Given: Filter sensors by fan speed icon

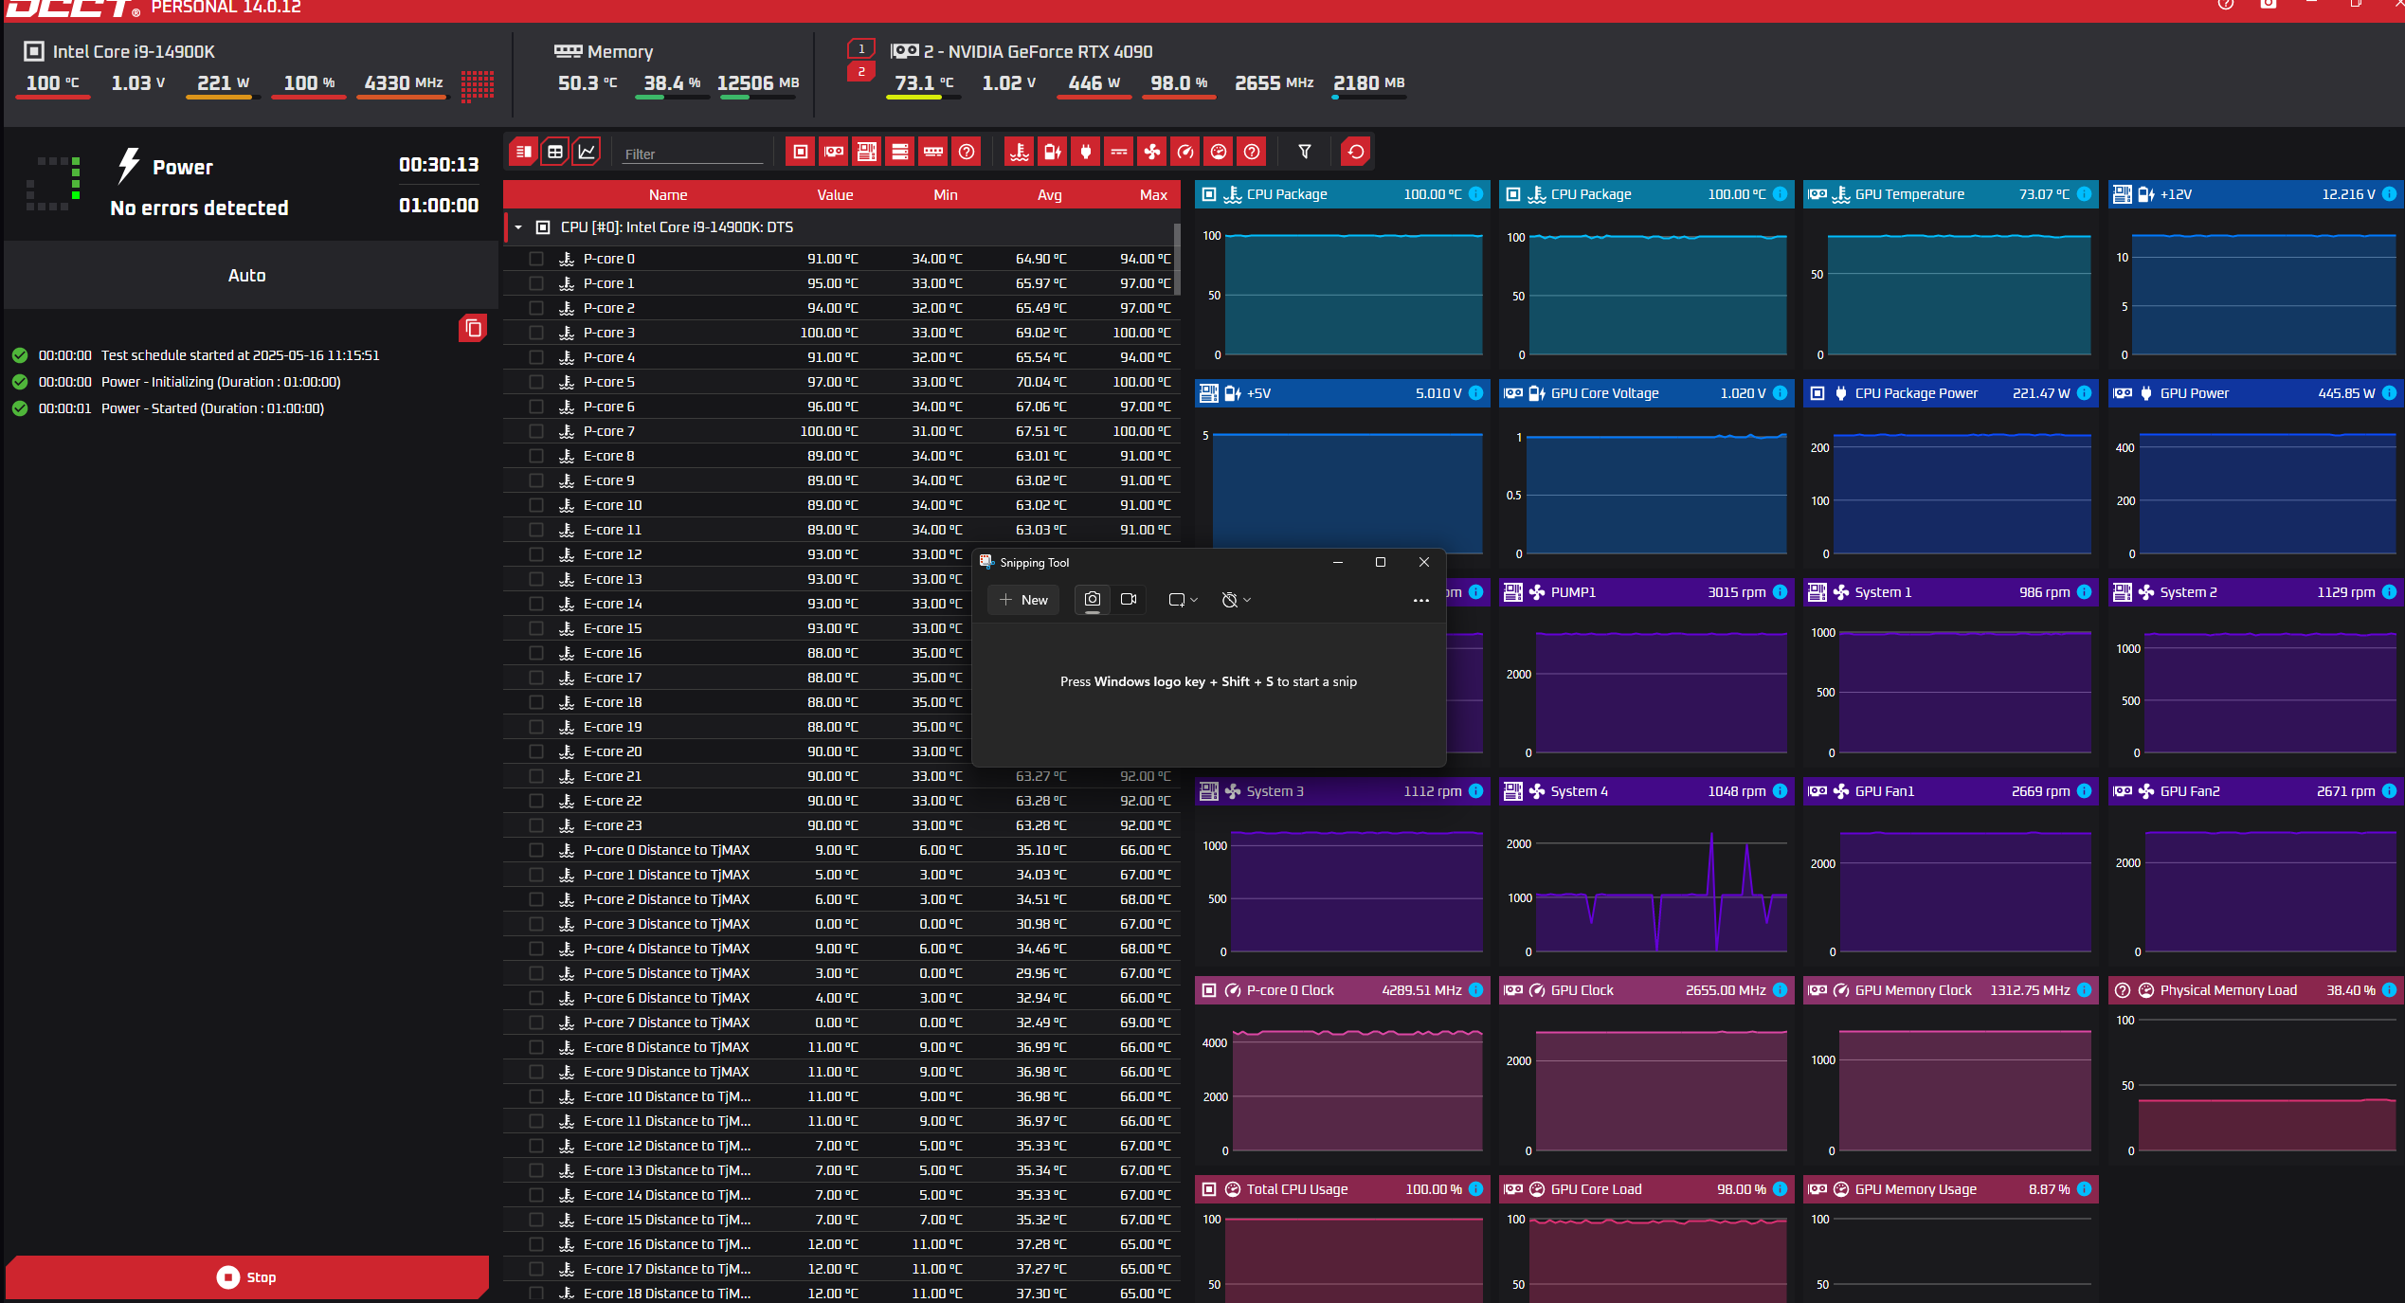Looking at the screenshot, I should tap(1152, 152).
